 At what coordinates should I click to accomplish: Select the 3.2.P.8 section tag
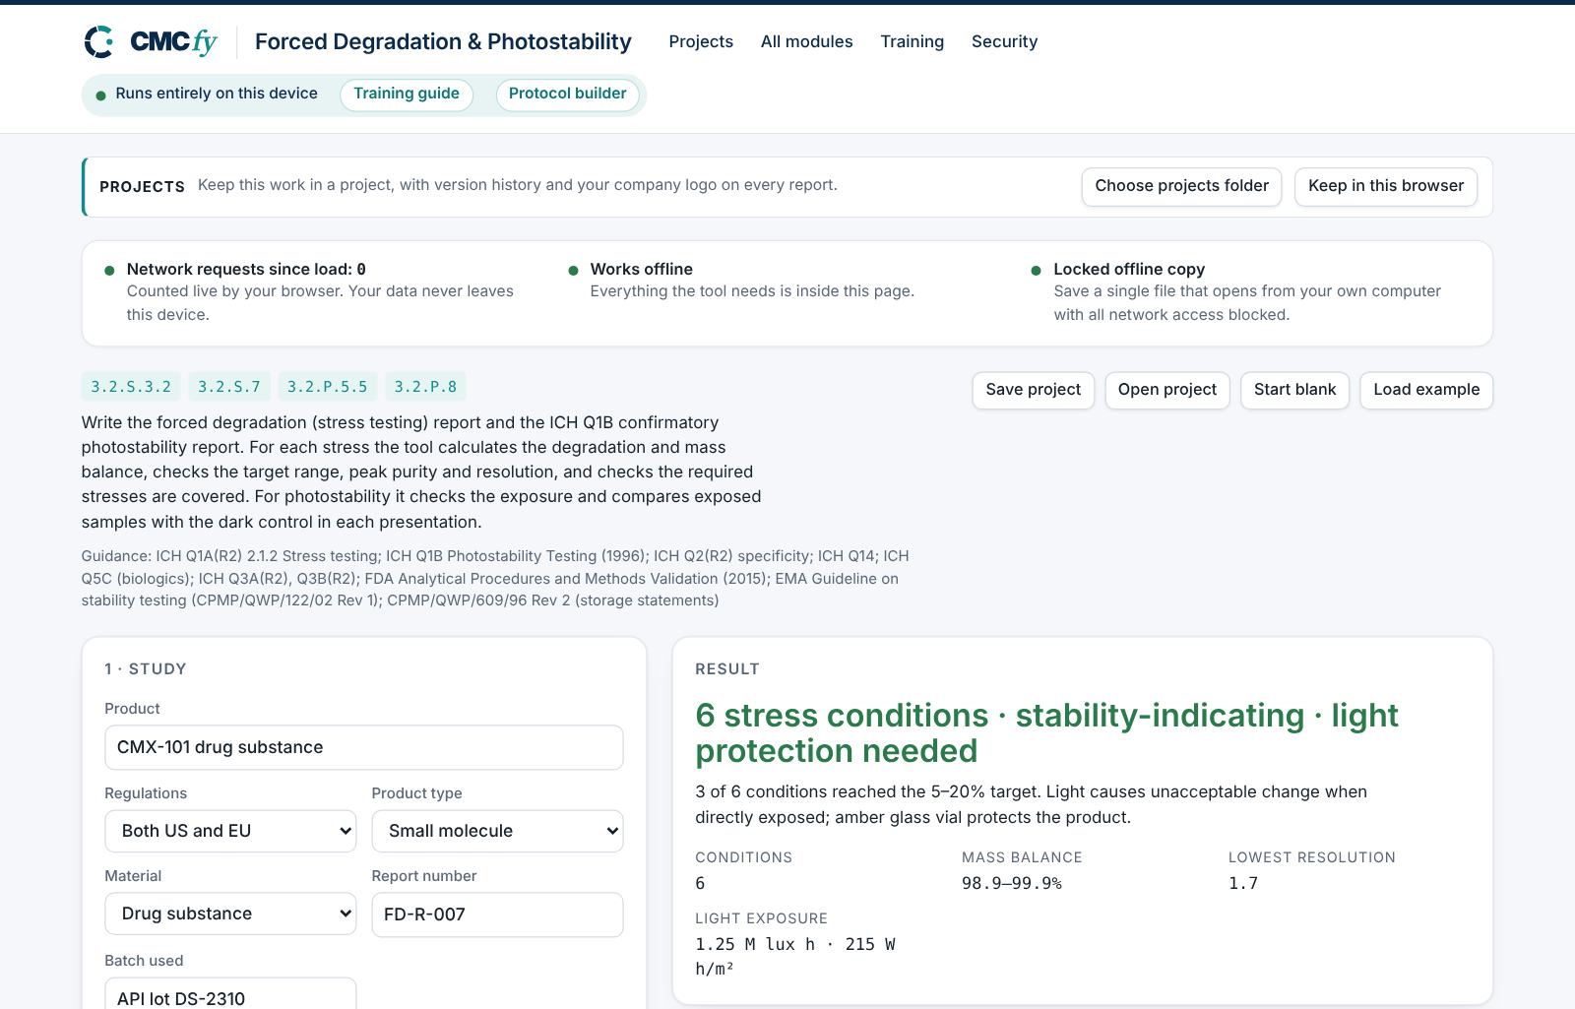pyautogui.click(x=425, y=387)
